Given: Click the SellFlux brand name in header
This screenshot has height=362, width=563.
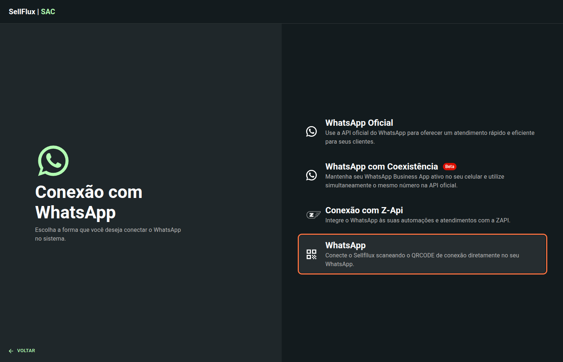Looking at the screenshot, I should click(x=22, y=12).
